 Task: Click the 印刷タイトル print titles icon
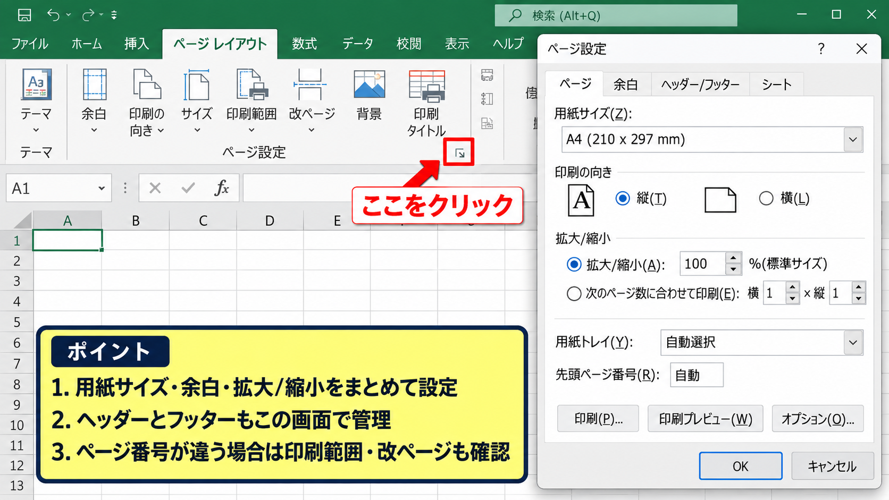point(427,86)
